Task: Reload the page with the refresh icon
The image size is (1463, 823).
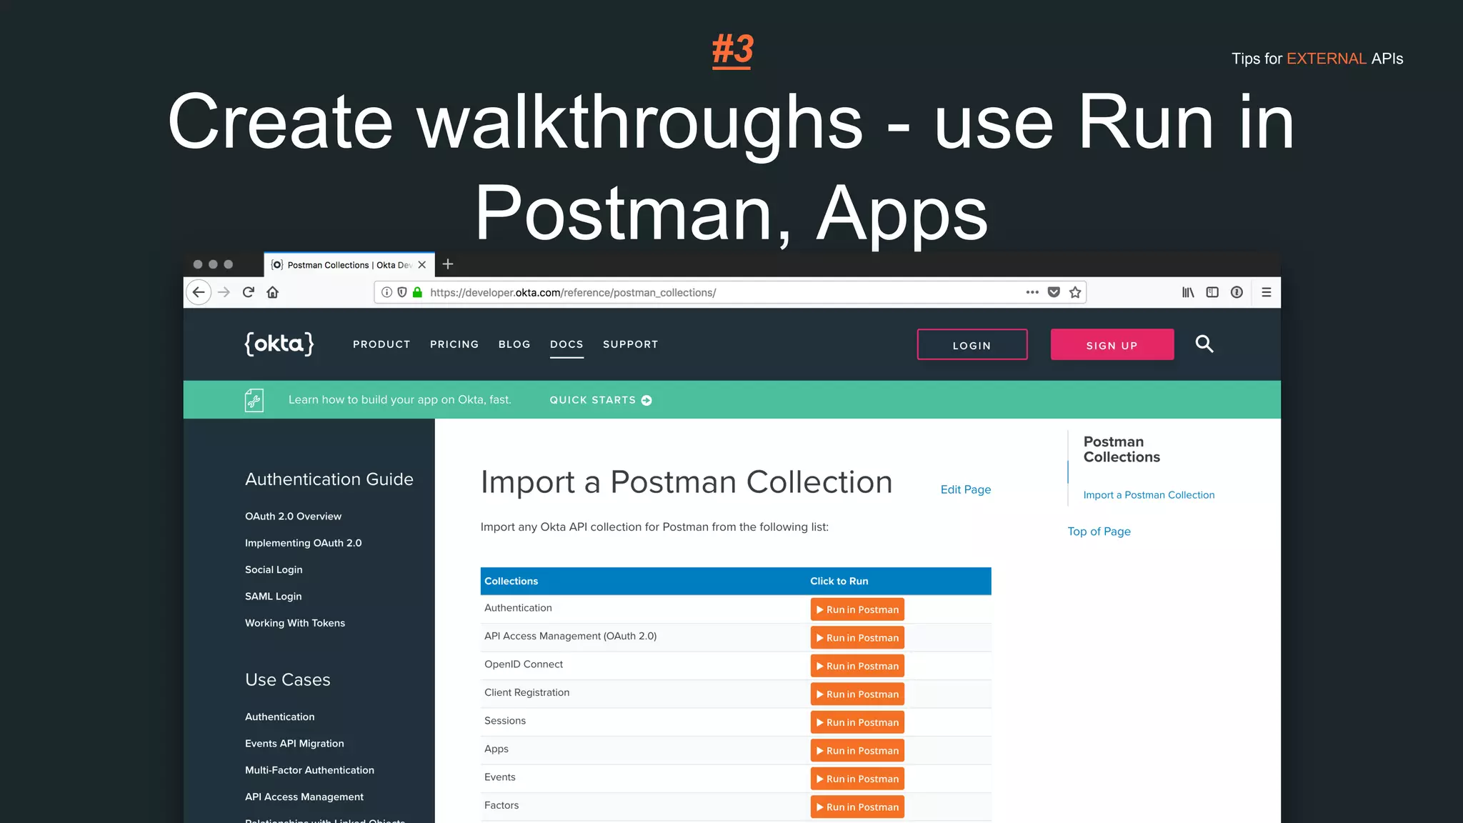Action: pos(249,292)
